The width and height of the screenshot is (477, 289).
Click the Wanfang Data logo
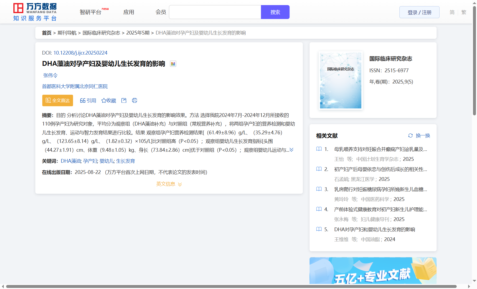[35, 12]
